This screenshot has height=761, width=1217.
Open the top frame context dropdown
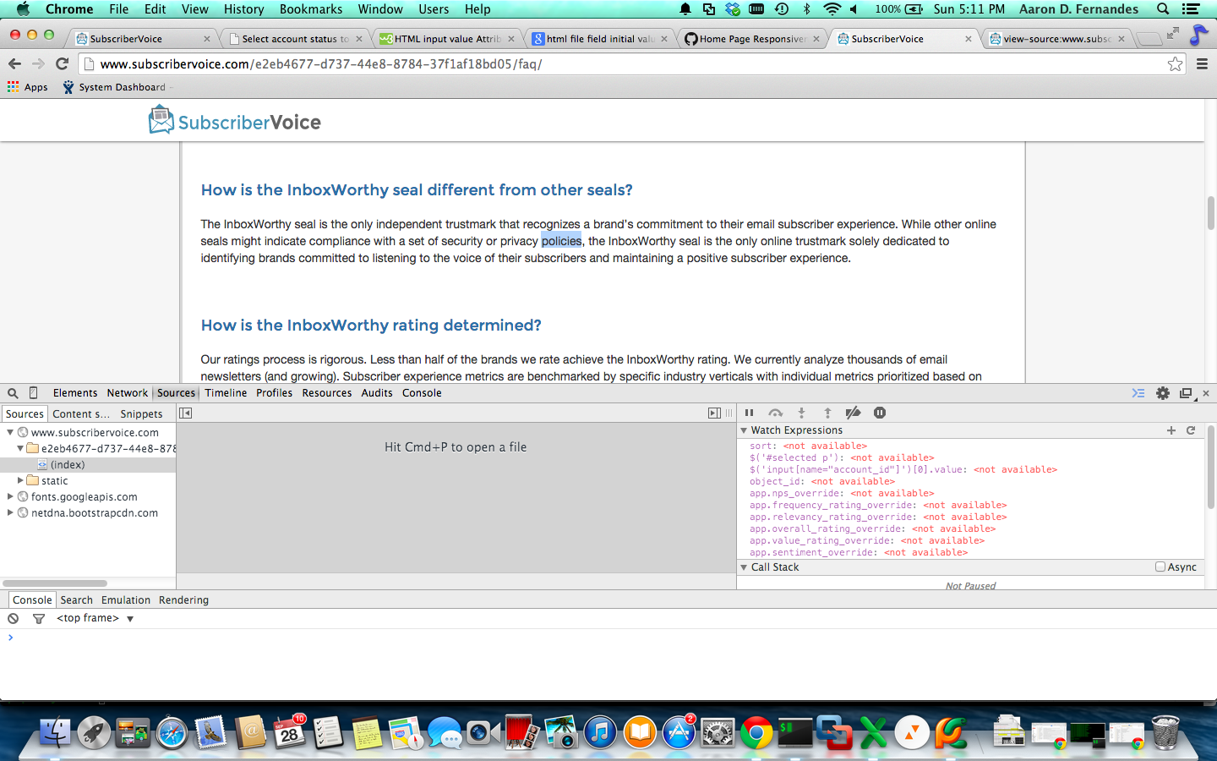point(95,619)
